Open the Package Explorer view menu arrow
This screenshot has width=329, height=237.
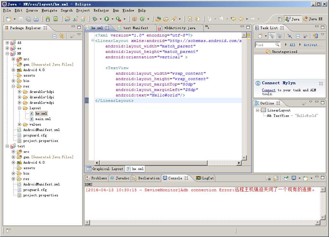(x=79, y=35)
